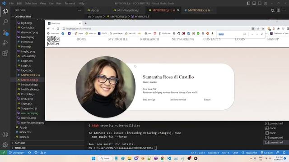Open editor more actions ellipsis
The image size is (289, 162).
pos(284,10)
